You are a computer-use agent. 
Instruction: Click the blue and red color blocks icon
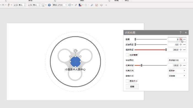click(x=80, y=5)
